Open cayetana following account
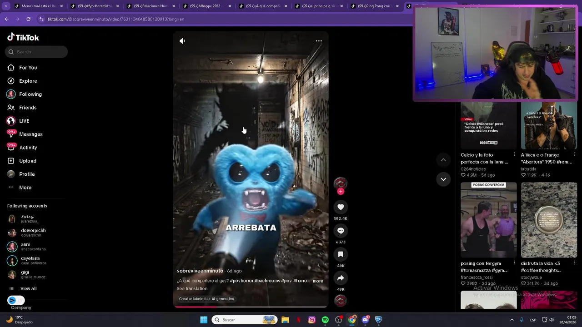The height and width of the screenshot is (327, 582). [x=33, y=260]
